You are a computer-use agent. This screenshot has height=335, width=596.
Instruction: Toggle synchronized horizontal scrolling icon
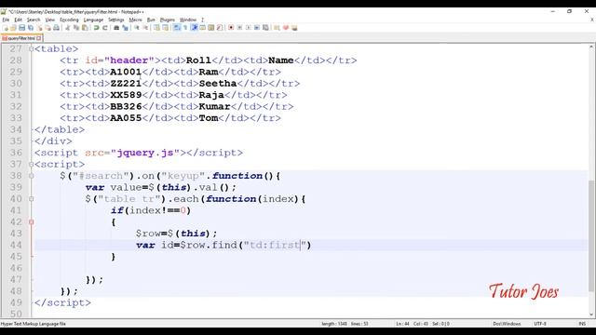[165, 28]
